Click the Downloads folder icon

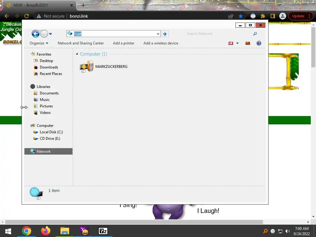36,67
